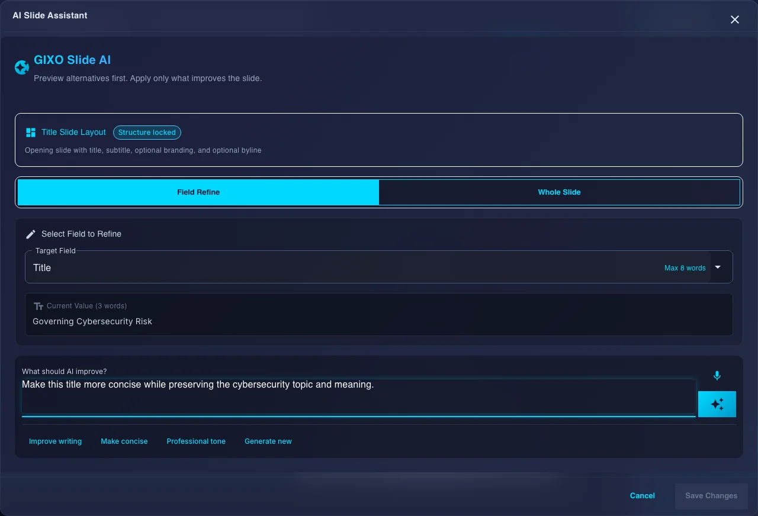Click the Structure locked badge
758x516 pixels.
click(x=147, y=133)
